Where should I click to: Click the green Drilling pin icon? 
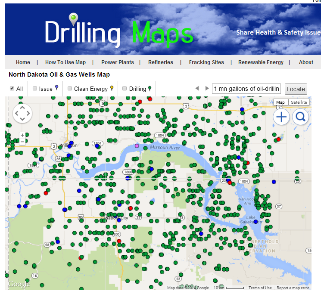coord(150,89)
